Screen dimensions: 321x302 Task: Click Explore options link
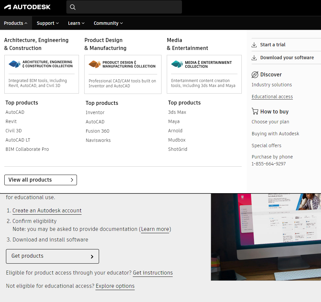pos(115,286)
